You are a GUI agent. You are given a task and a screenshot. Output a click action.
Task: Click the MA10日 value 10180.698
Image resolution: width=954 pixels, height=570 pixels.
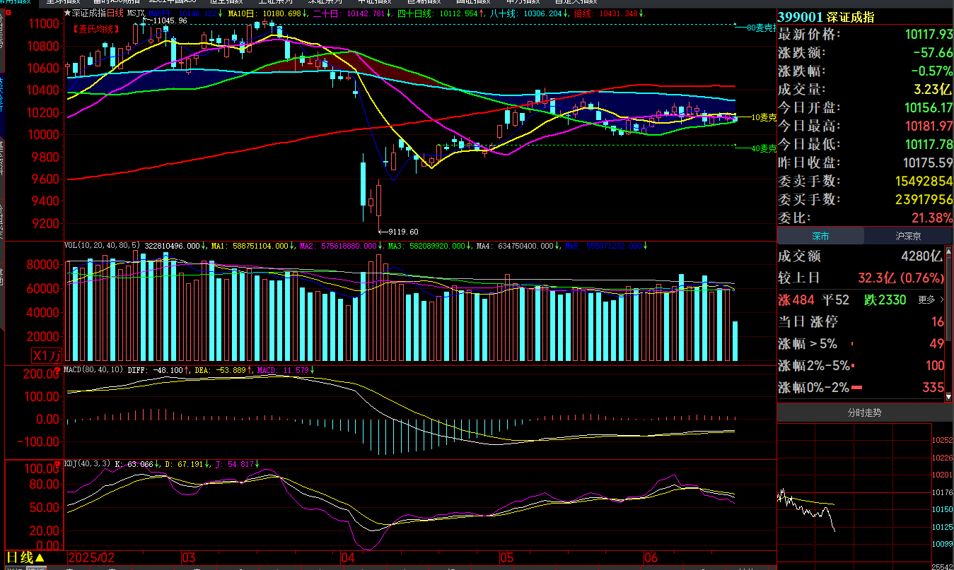pos(283,13)
